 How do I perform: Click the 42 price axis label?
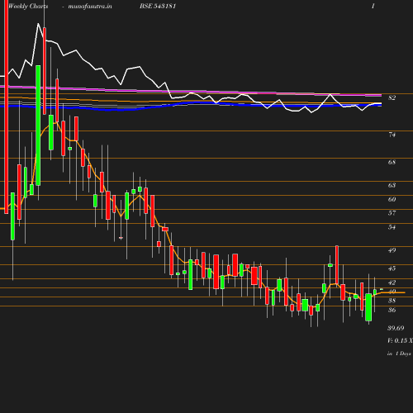(392, 282)
